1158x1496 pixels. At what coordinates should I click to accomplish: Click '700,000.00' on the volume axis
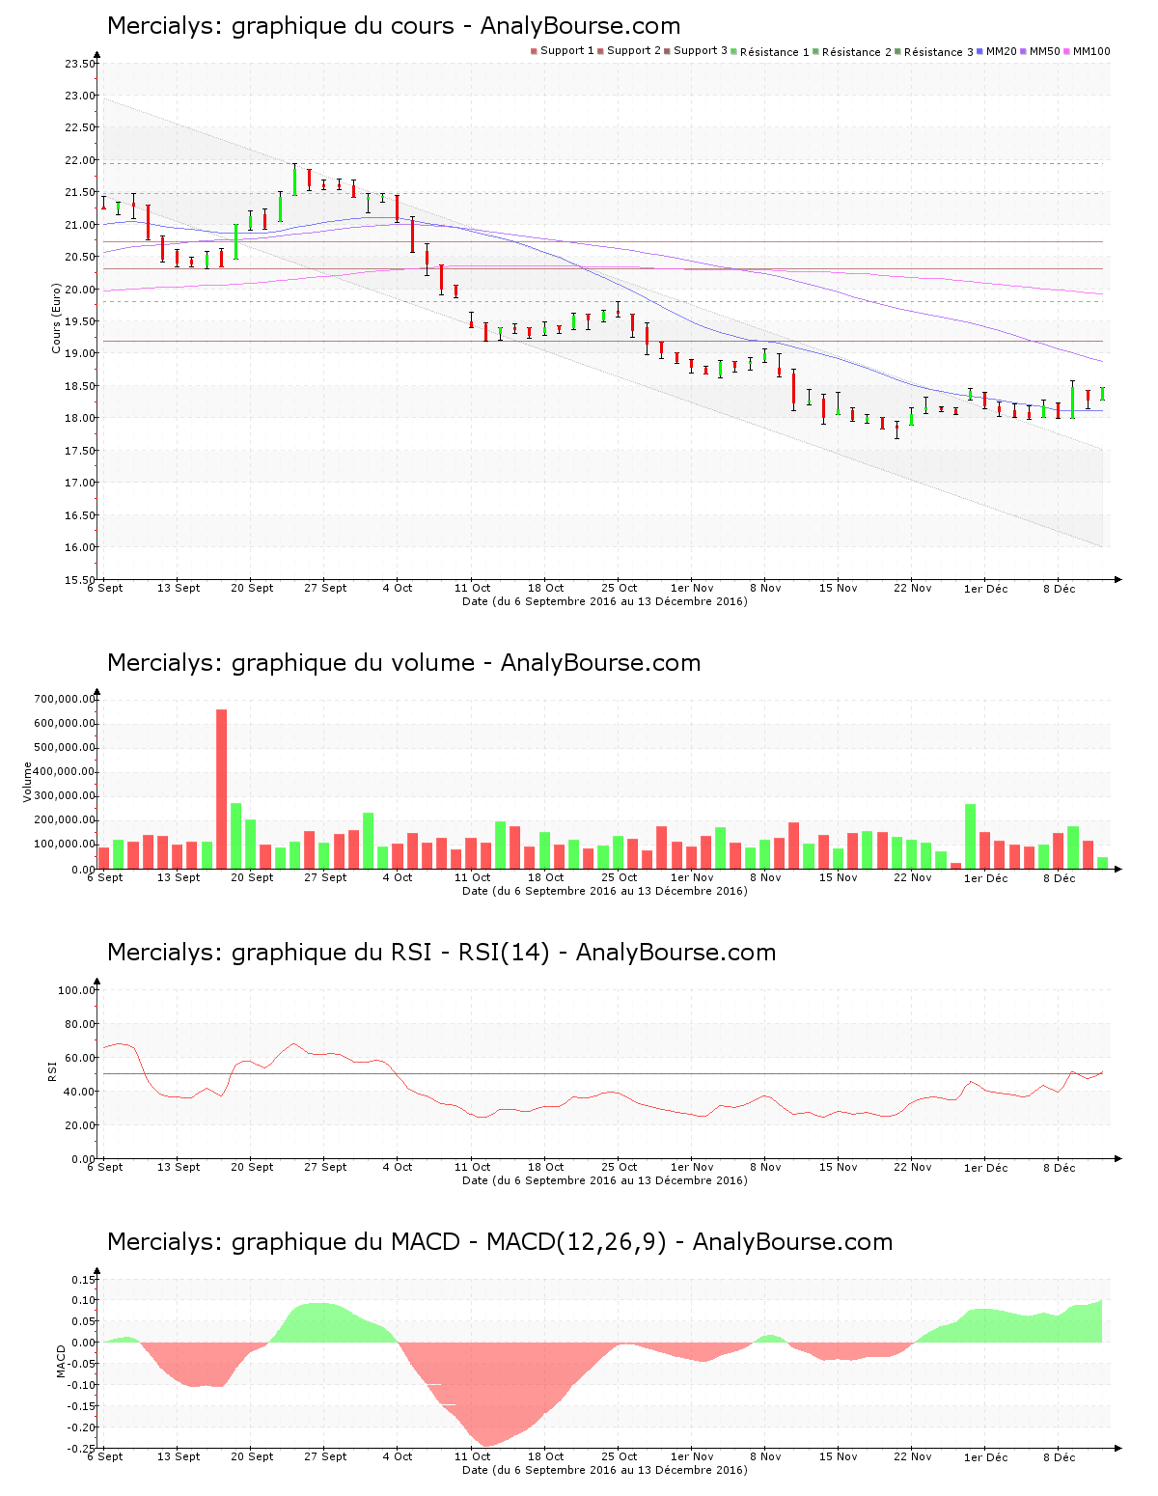click(65, 700)
